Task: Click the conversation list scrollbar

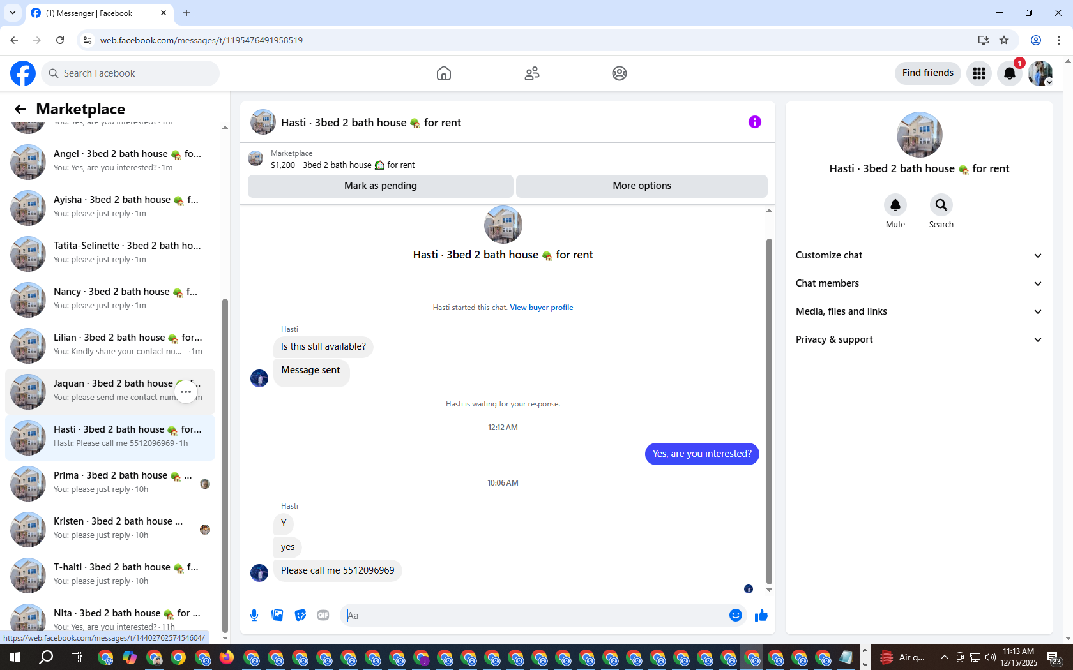Action: click(x=225, y=465)
